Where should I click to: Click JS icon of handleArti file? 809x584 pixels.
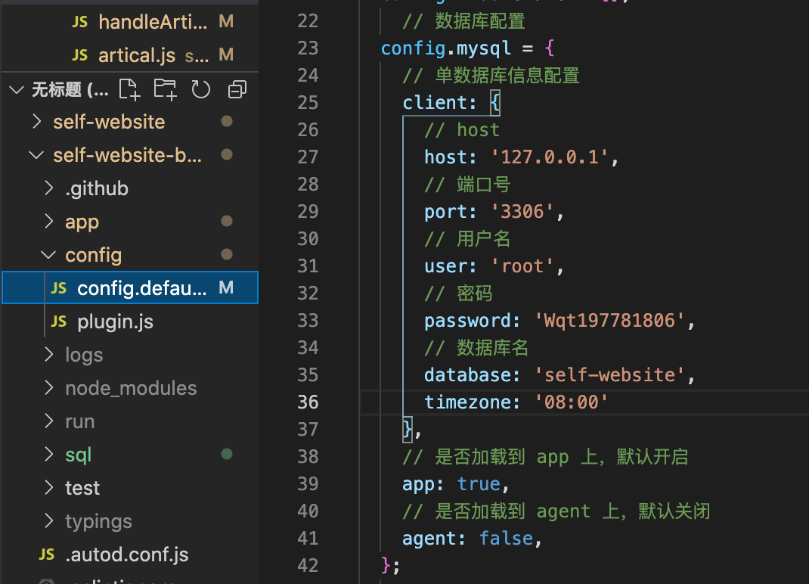(x=79, y=22)
